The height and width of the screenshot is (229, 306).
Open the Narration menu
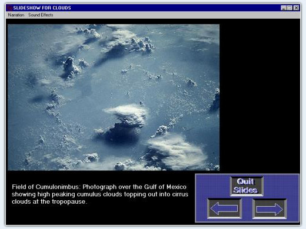[16, 15]
